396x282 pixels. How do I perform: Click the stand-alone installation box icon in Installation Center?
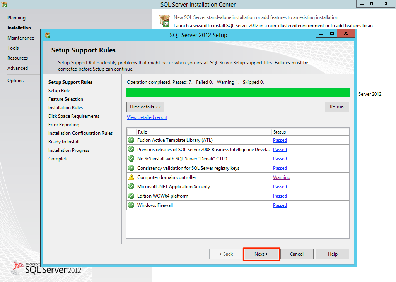click(164, 21)
